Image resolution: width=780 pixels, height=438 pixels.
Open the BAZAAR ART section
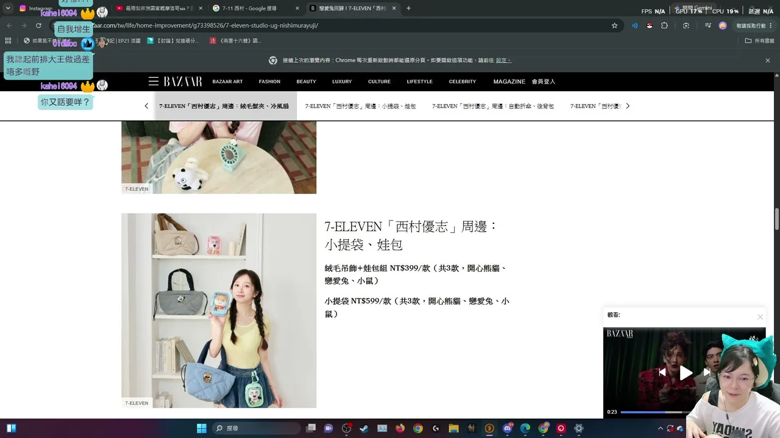227,82
